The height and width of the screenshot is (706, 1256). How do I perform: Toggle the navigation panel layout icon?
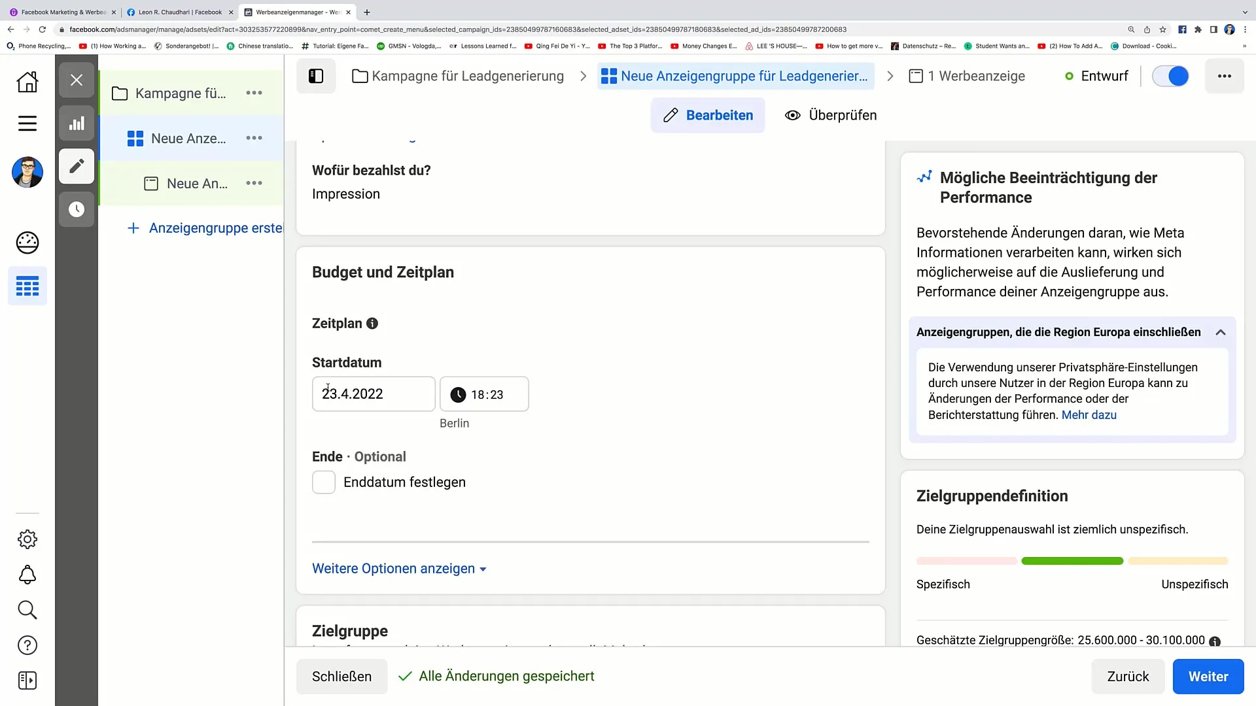click(316, 76)
